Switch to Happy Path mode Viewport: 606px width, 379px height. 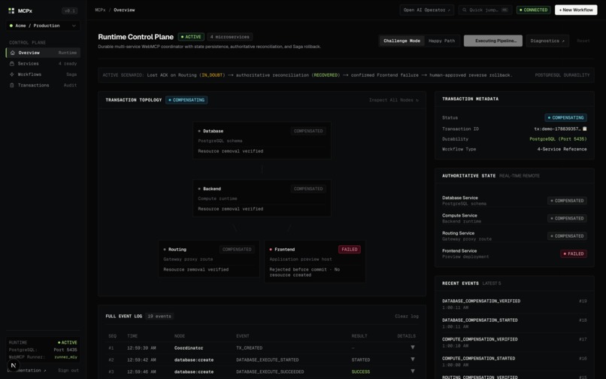442,41
